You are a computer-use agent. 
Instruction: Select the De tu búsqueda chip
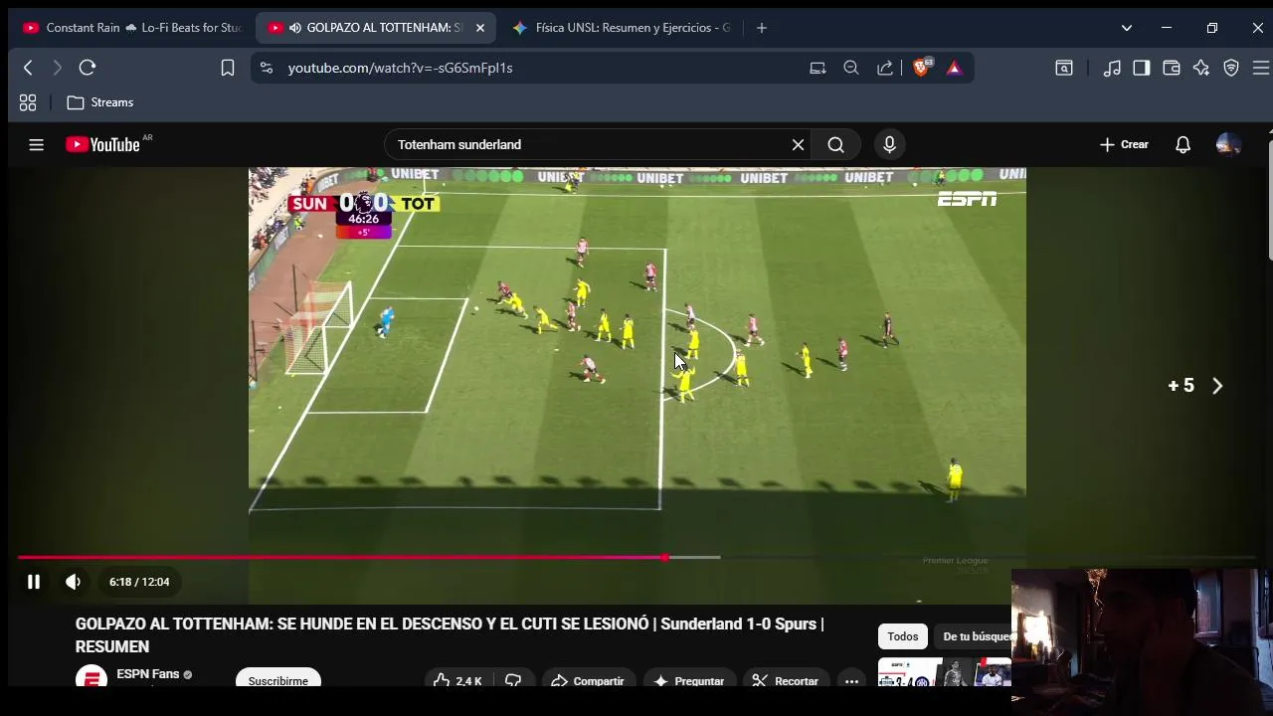point(975,636)
